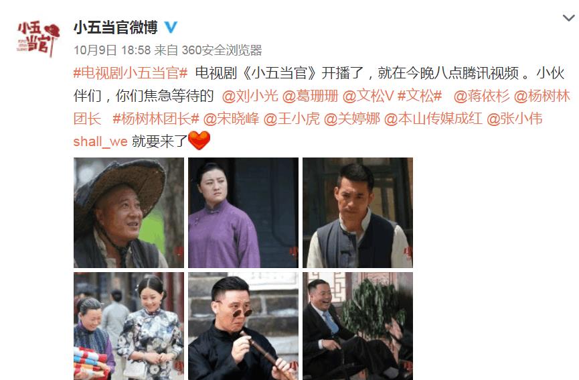Enlarge the man in blue vest photo

pyautogui.click(x=358, y=212)
